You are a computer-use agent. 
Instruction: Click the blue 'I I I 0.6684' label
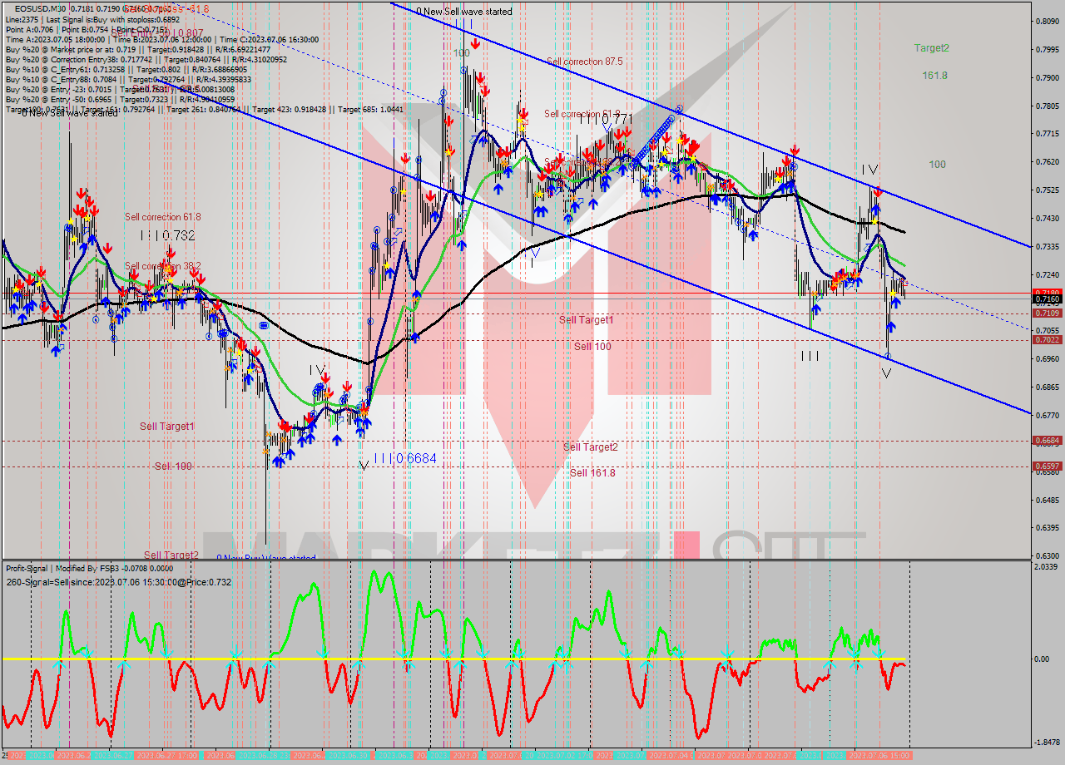[404, 458]
